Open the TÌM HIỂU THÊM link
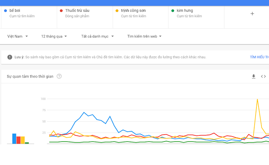269x165 pixels. click(259, 57)
